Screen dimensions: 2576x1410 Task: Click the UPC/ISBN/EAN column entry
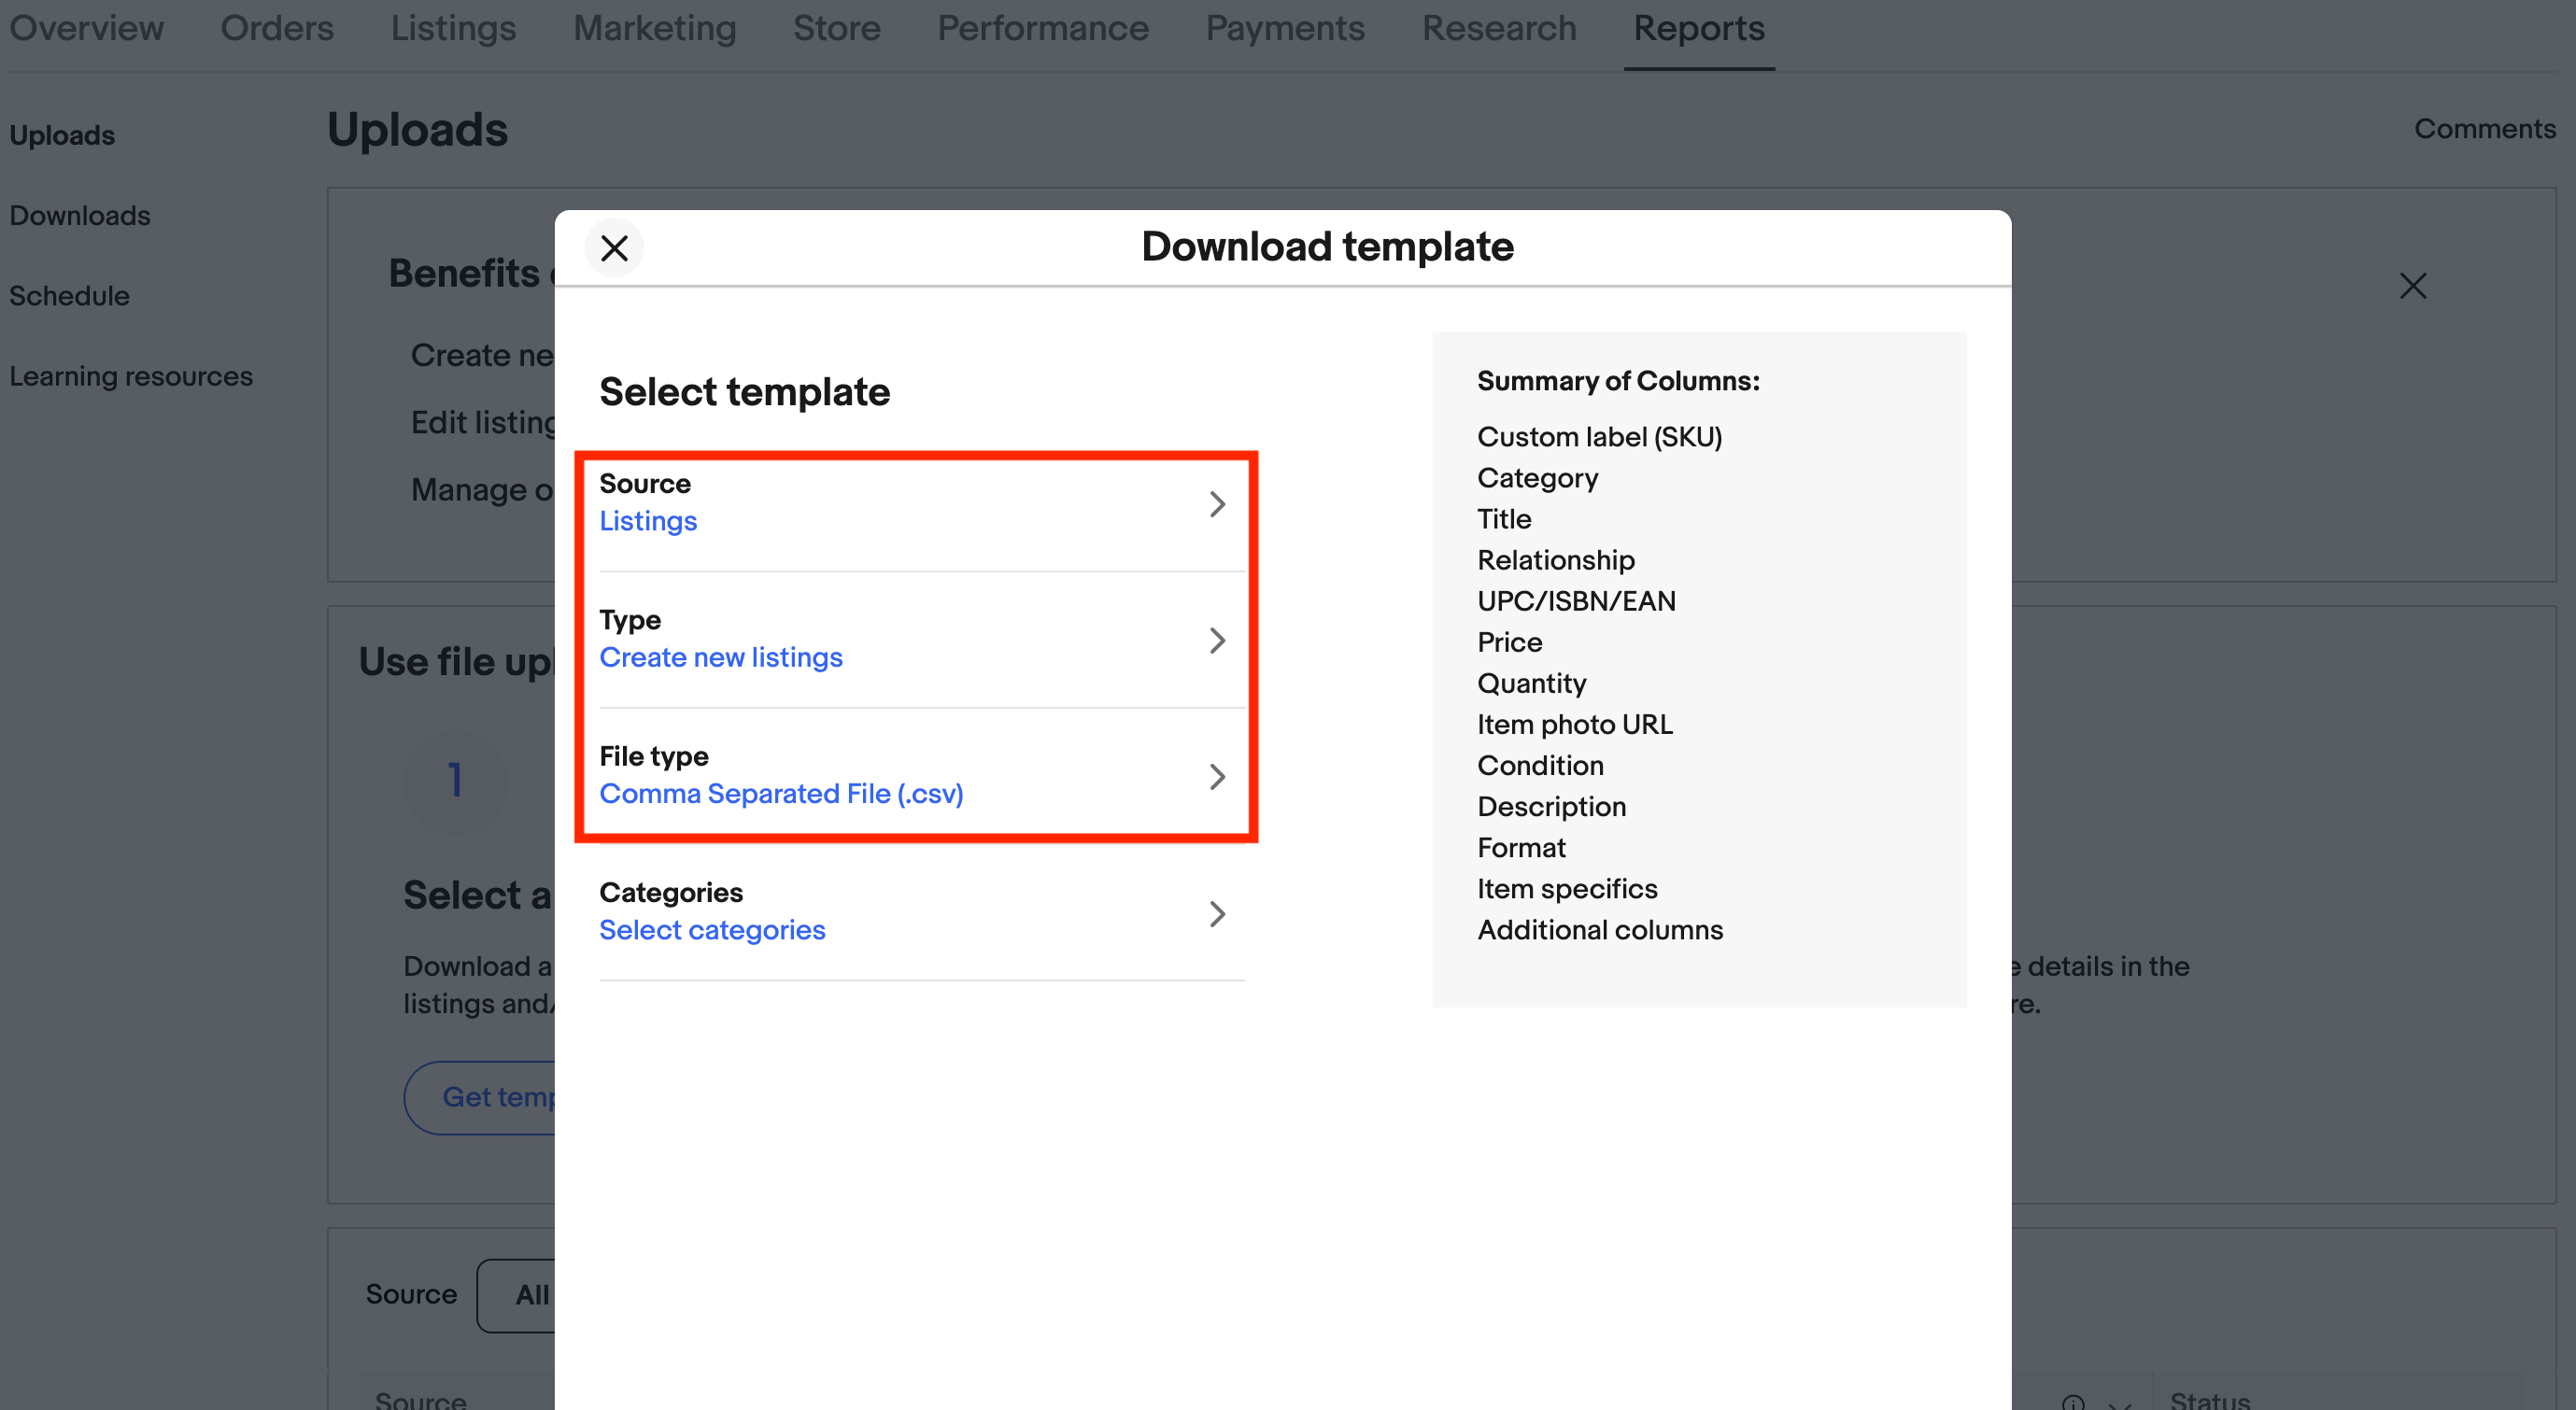click(1577, 601)
